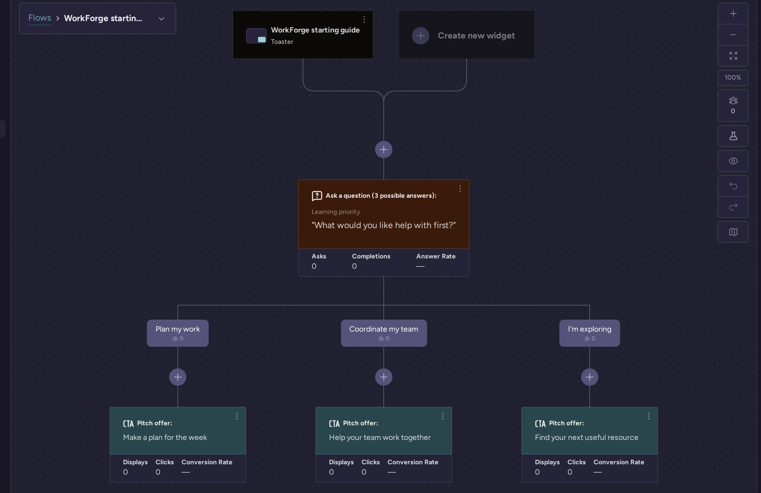Click Clicks stat under 'Help your team work together'
This screenshot has height=493, width=761.
[370, 467]
